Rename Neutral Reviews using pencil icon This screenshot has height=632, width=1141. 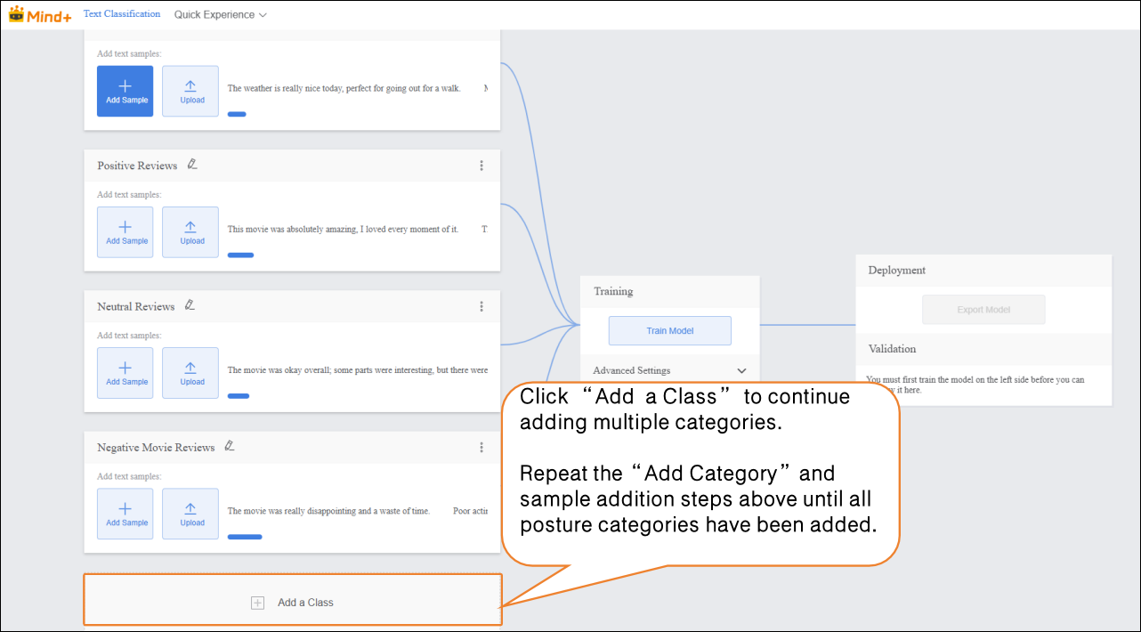coord(190,305)
